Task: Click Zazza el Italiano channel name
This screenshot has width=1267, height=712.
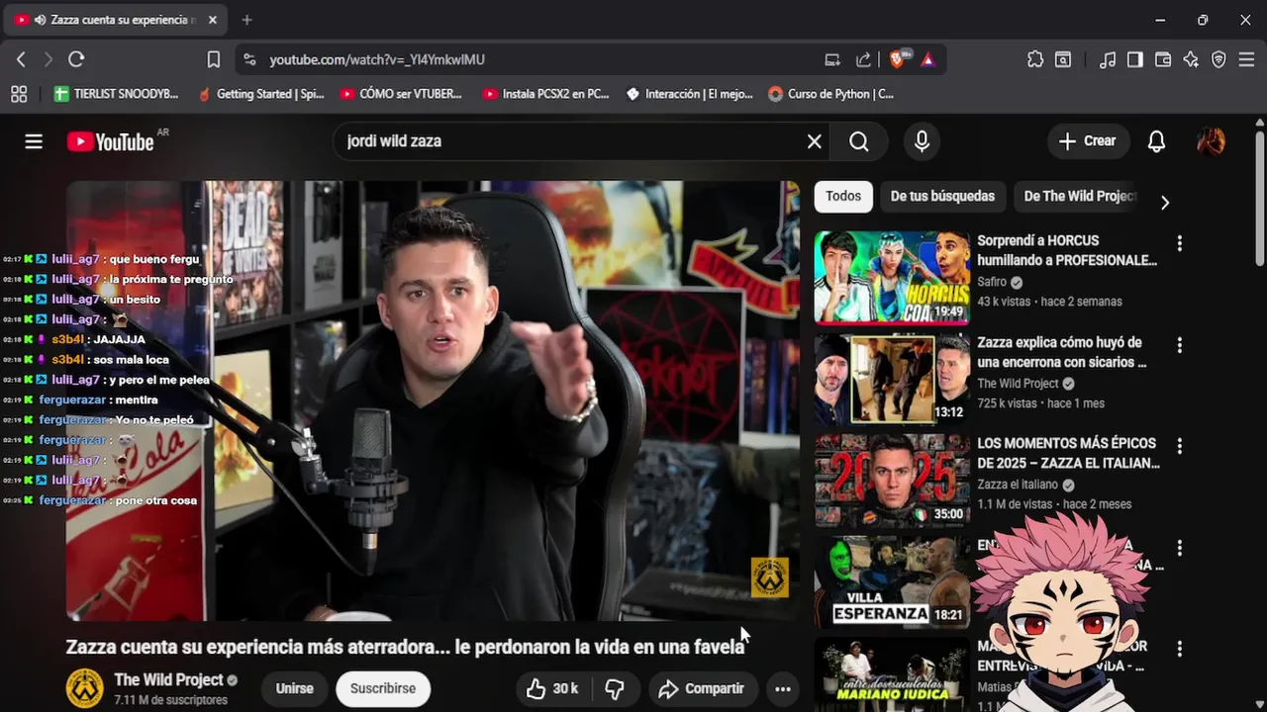Action: coord(1019,486)
